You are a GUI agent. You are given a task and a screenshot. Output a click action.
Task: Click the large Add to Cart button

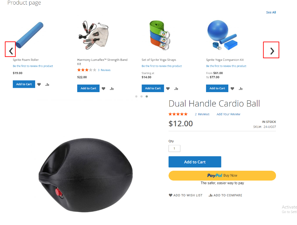[x=195, y=162]
